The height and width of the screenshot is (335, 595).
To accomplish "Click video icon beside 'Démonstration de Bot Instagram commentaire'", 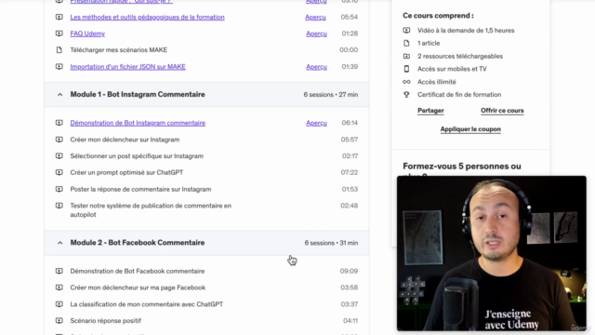I will pos(59,123).
